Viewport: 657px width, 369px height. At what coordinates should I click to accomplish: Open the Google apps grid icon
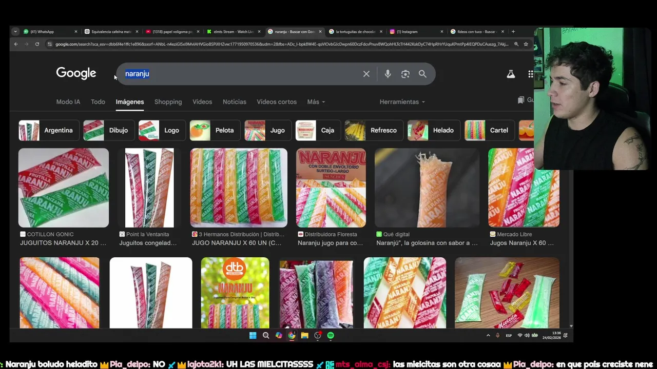[x=531, y=74]
